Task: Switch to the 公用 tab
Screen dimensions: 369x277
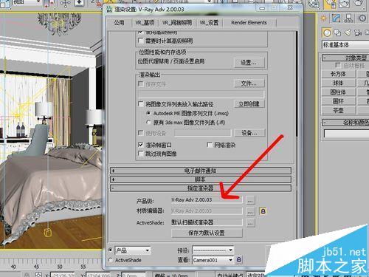Action: coord(119,23)
